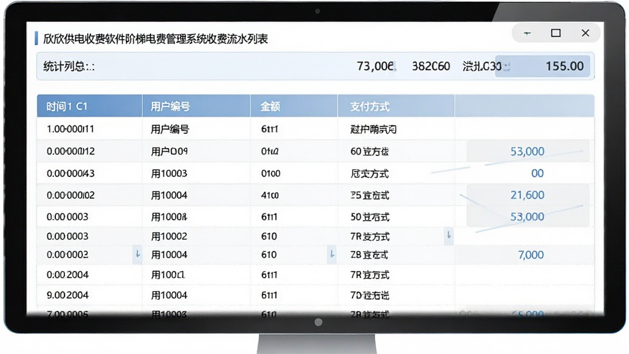This screenshot has width=629, height=354.
Task: Open dropdown arrow beside amount 610 in 用10004 row
Action: click(332, 254)
